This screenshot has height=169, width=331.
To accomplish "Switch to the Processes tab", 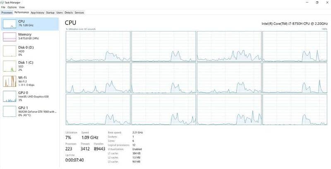I will coord(7,12).
